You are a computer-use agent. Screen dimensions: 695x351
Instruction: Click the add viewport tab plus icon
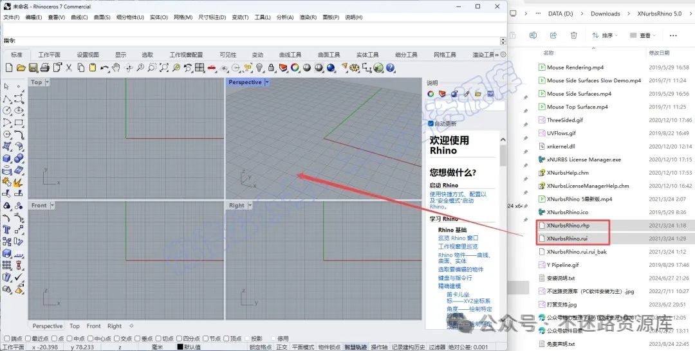(x=131, y=326)
